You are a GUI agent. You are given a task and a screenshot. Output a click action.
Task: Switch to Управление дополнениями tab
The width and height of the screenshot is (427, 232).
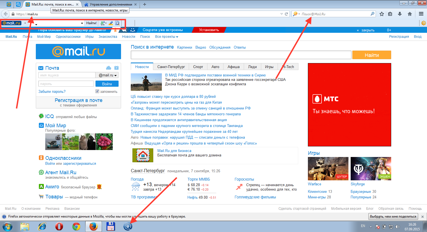pos(111,4)
